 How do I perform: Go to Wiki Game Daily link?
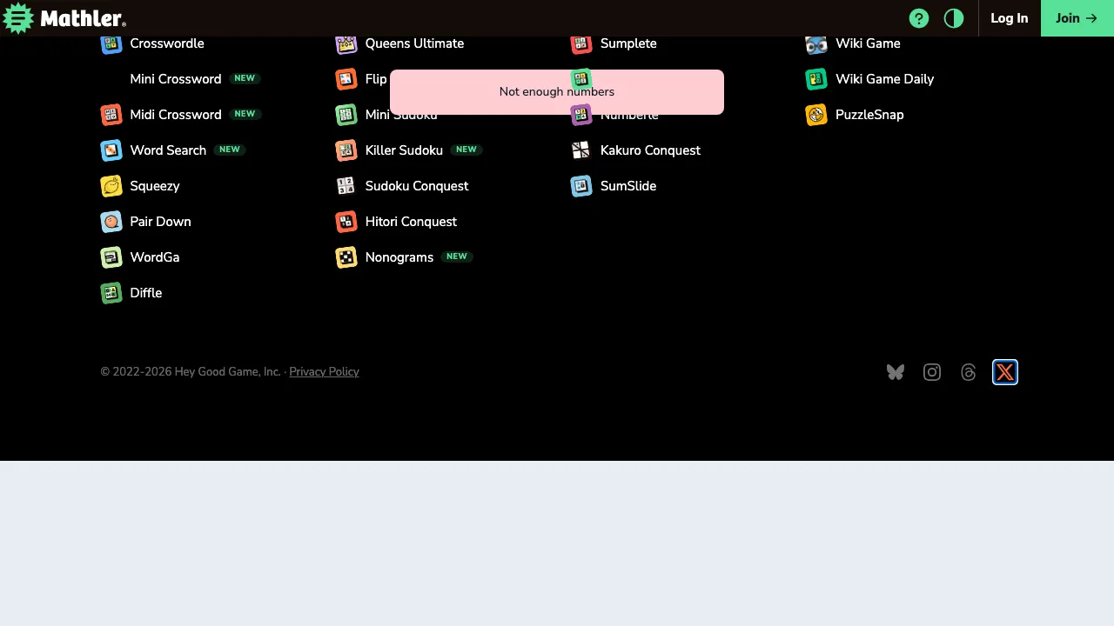(x=884, y=79)
